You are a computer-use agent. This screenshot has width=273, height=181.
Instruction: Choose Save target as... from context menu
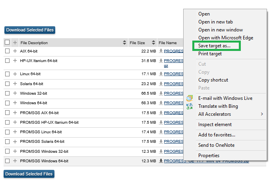214,46
